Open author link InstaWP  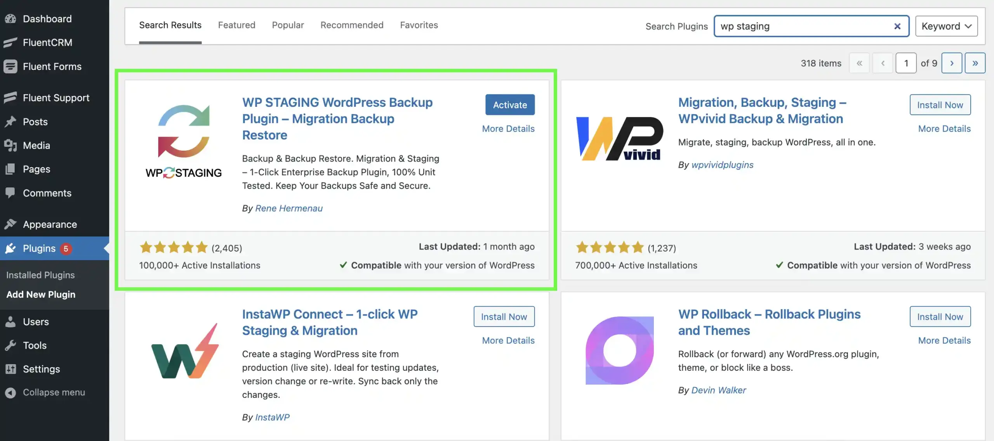click(272, 417)
